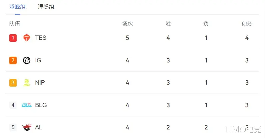
Task: Click the gray rank 4 badge
Action: [x=13, y=105]
